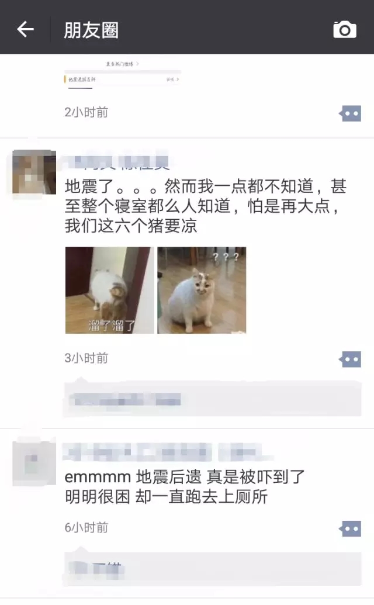This screenshot has height=605, width=374.
Task: Open the cat photo with question marks
Action: [x=202, y=290]
